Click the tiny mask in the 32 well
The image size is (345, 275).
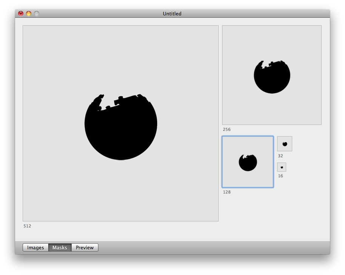click(284, 143)
